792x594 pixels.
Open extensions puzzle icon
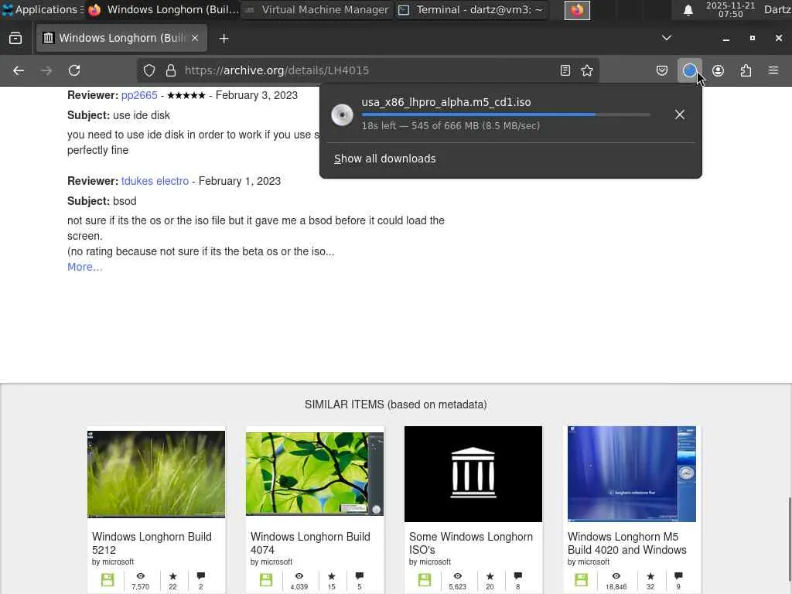pyautogui.click(x=746, y=70)
